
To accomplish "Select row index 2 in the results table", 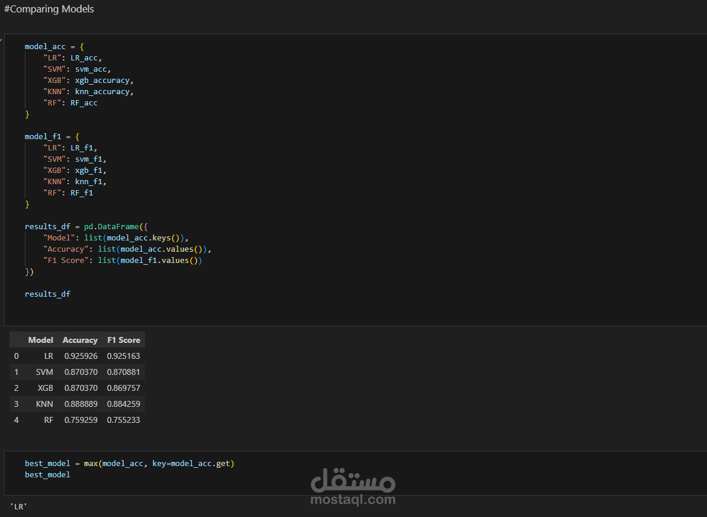I will pyautogui.click(x=16, y=388).
